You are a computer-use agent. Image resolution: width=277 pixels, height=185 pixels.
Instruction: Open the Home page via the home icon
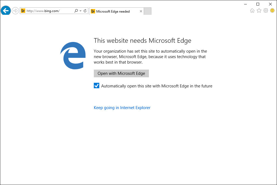252,10
